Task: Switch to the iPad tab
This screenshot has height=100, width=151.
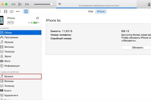Action: 91,11
